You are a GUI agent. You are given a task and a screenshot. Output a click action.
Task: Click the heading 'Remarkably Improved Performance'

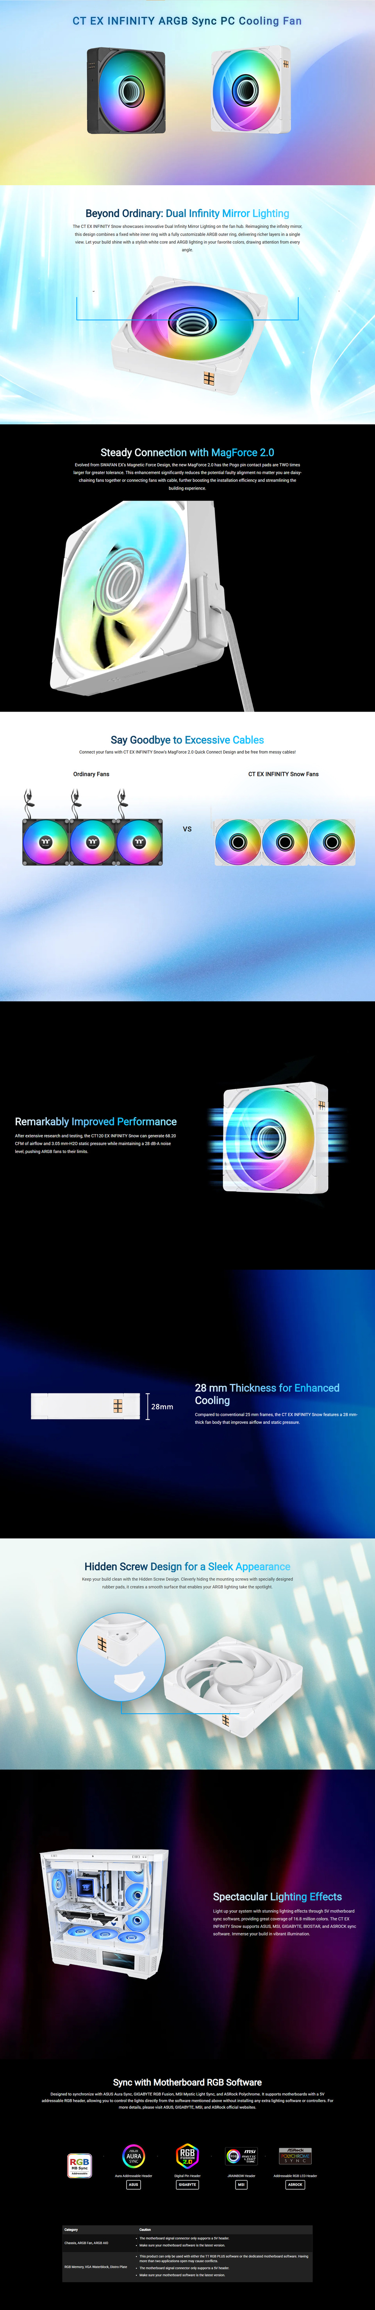(x=96, y=1122)
